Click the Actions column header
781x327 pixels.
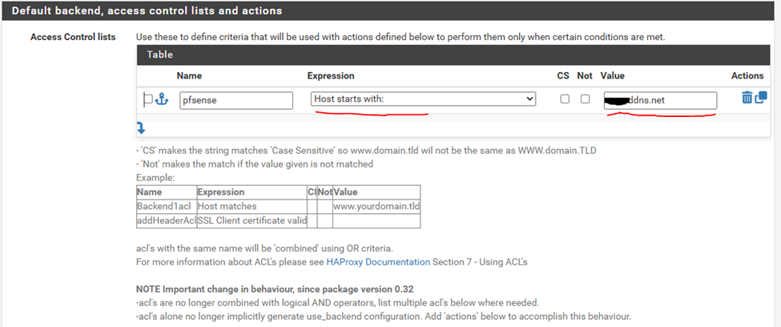[x=747, y=75]
